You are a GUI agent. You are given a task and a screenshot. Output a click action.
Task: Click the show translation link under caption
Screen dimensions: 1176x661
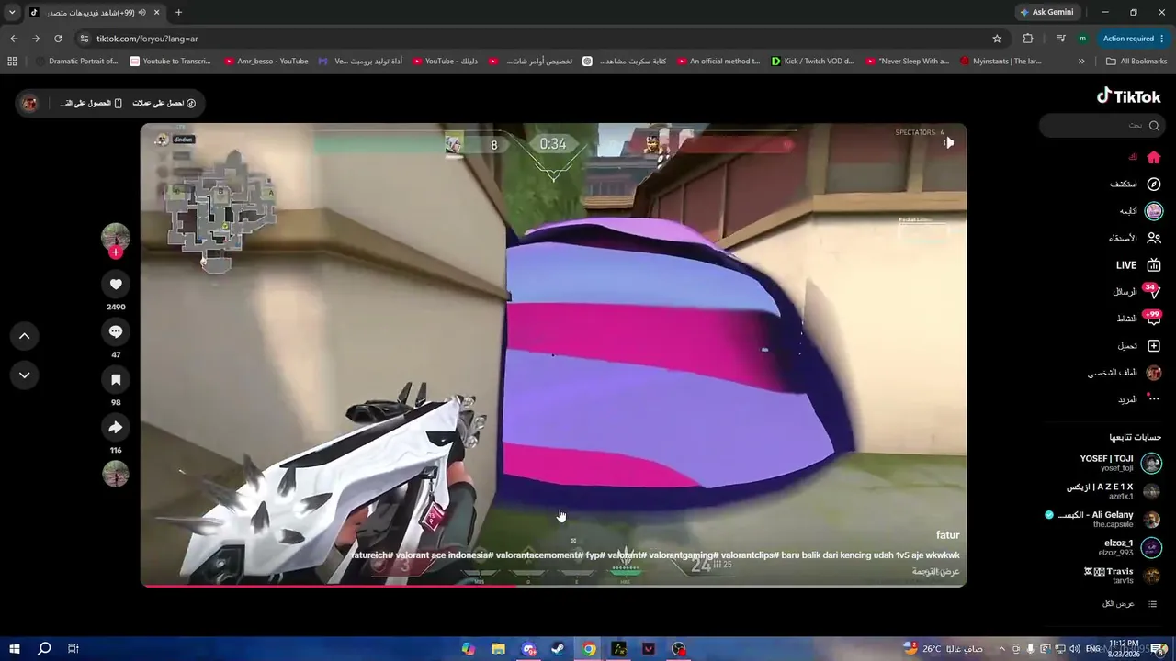(x=935, y=571)
